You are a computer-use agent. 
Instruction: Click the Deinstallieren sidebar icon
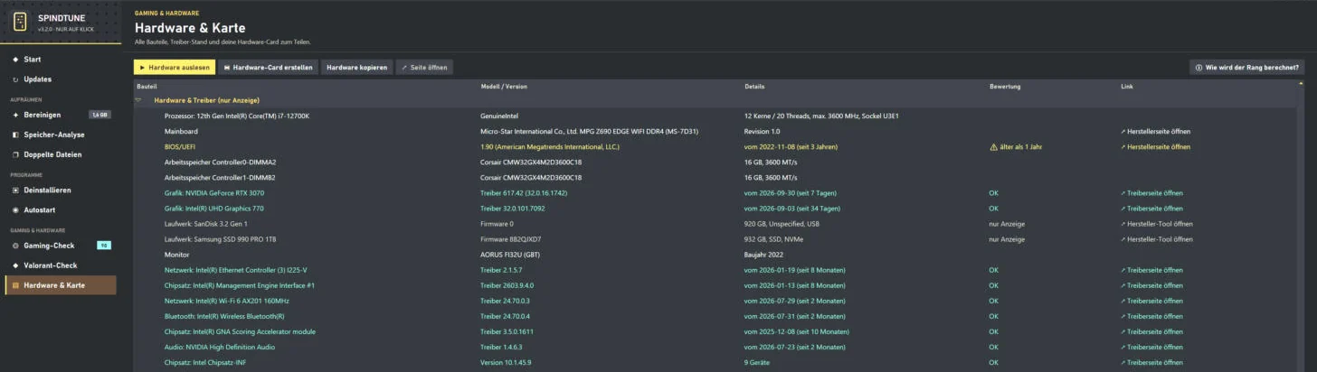point(15,191)
